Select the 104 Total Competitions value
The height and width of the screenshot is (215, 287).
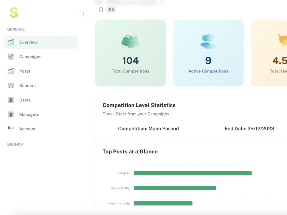point(131,60)
